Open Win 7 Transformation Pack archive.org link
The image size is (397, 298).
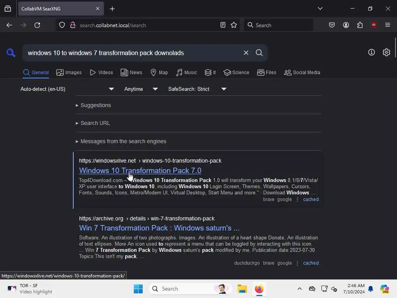click(159, 228)
